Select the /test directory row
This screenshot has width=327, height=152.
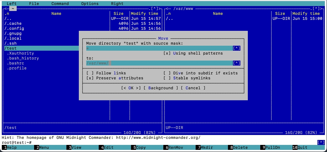[x=42, y=48]
